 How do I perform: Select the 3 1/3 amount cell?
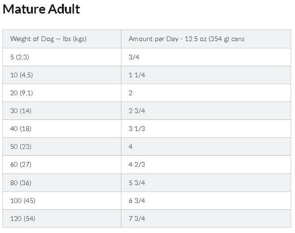pos(206,129)
